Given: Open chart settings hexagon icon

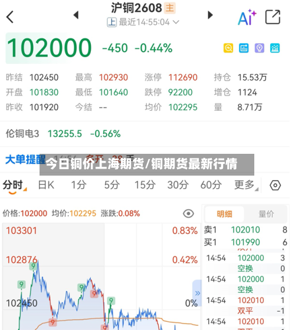Looking at the screenshot, I should tap(275, 186).
